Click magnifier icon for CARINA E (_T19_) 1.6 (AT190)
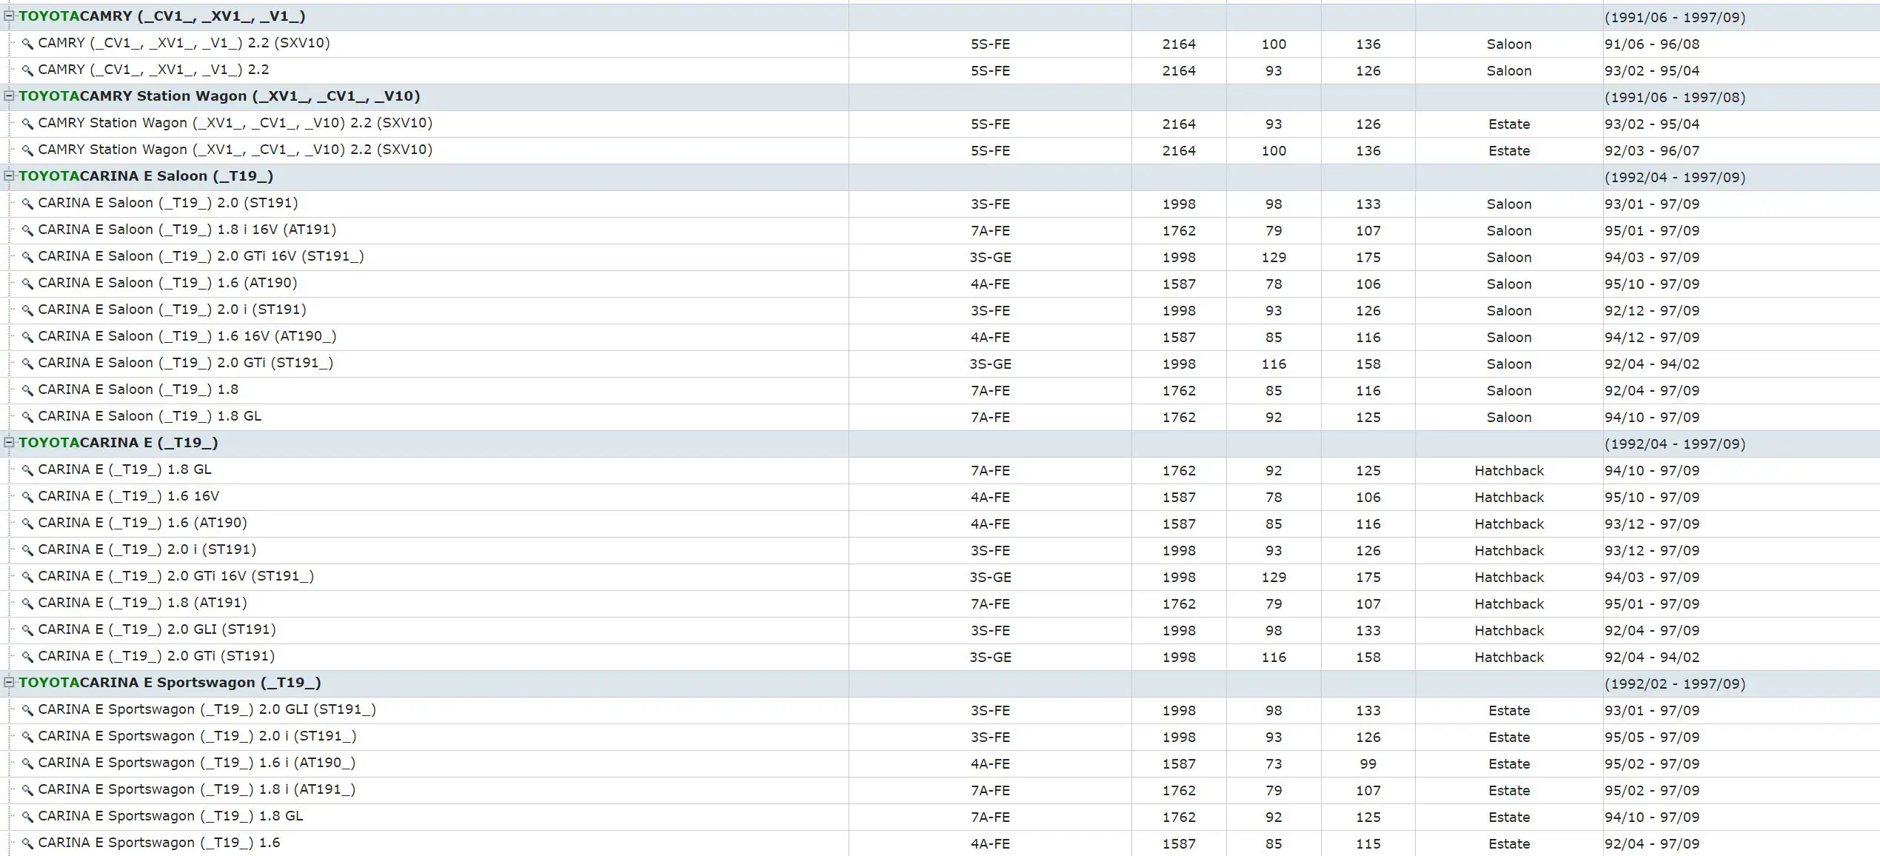Viewport: 1880px width, 856px height. (x=27, y=524)
